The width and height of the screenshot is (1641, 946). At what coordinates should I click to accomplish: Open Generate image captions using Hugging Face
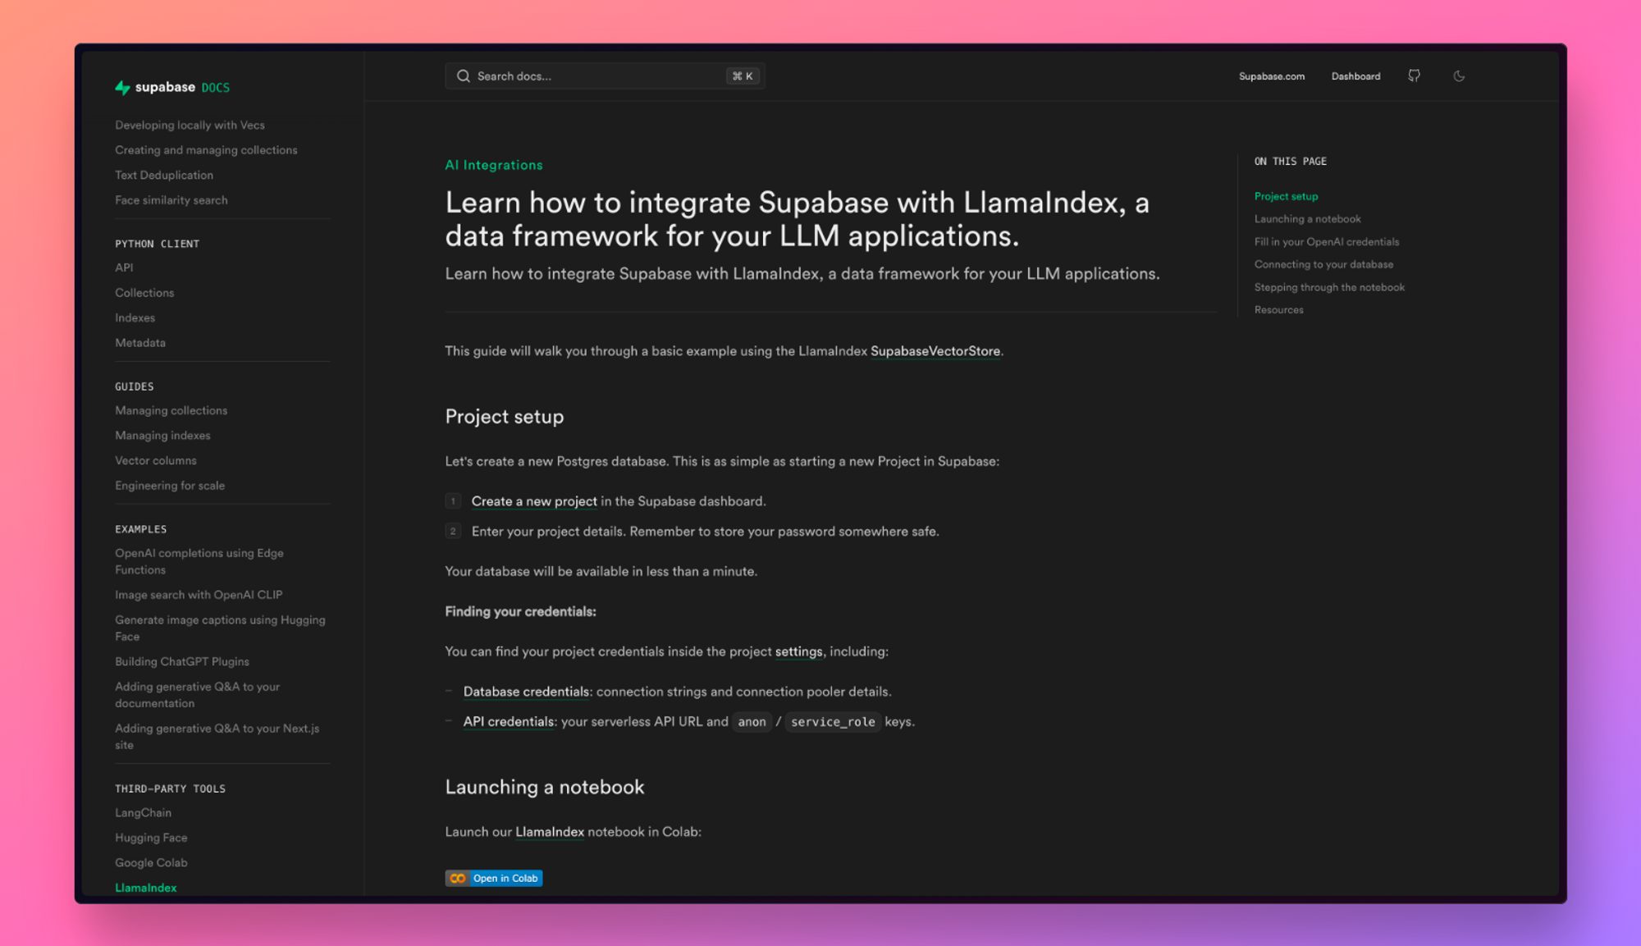(220, 628)
